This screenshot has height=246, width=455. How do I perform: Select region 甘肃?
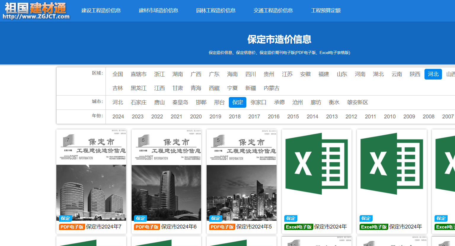click(178, 88)
